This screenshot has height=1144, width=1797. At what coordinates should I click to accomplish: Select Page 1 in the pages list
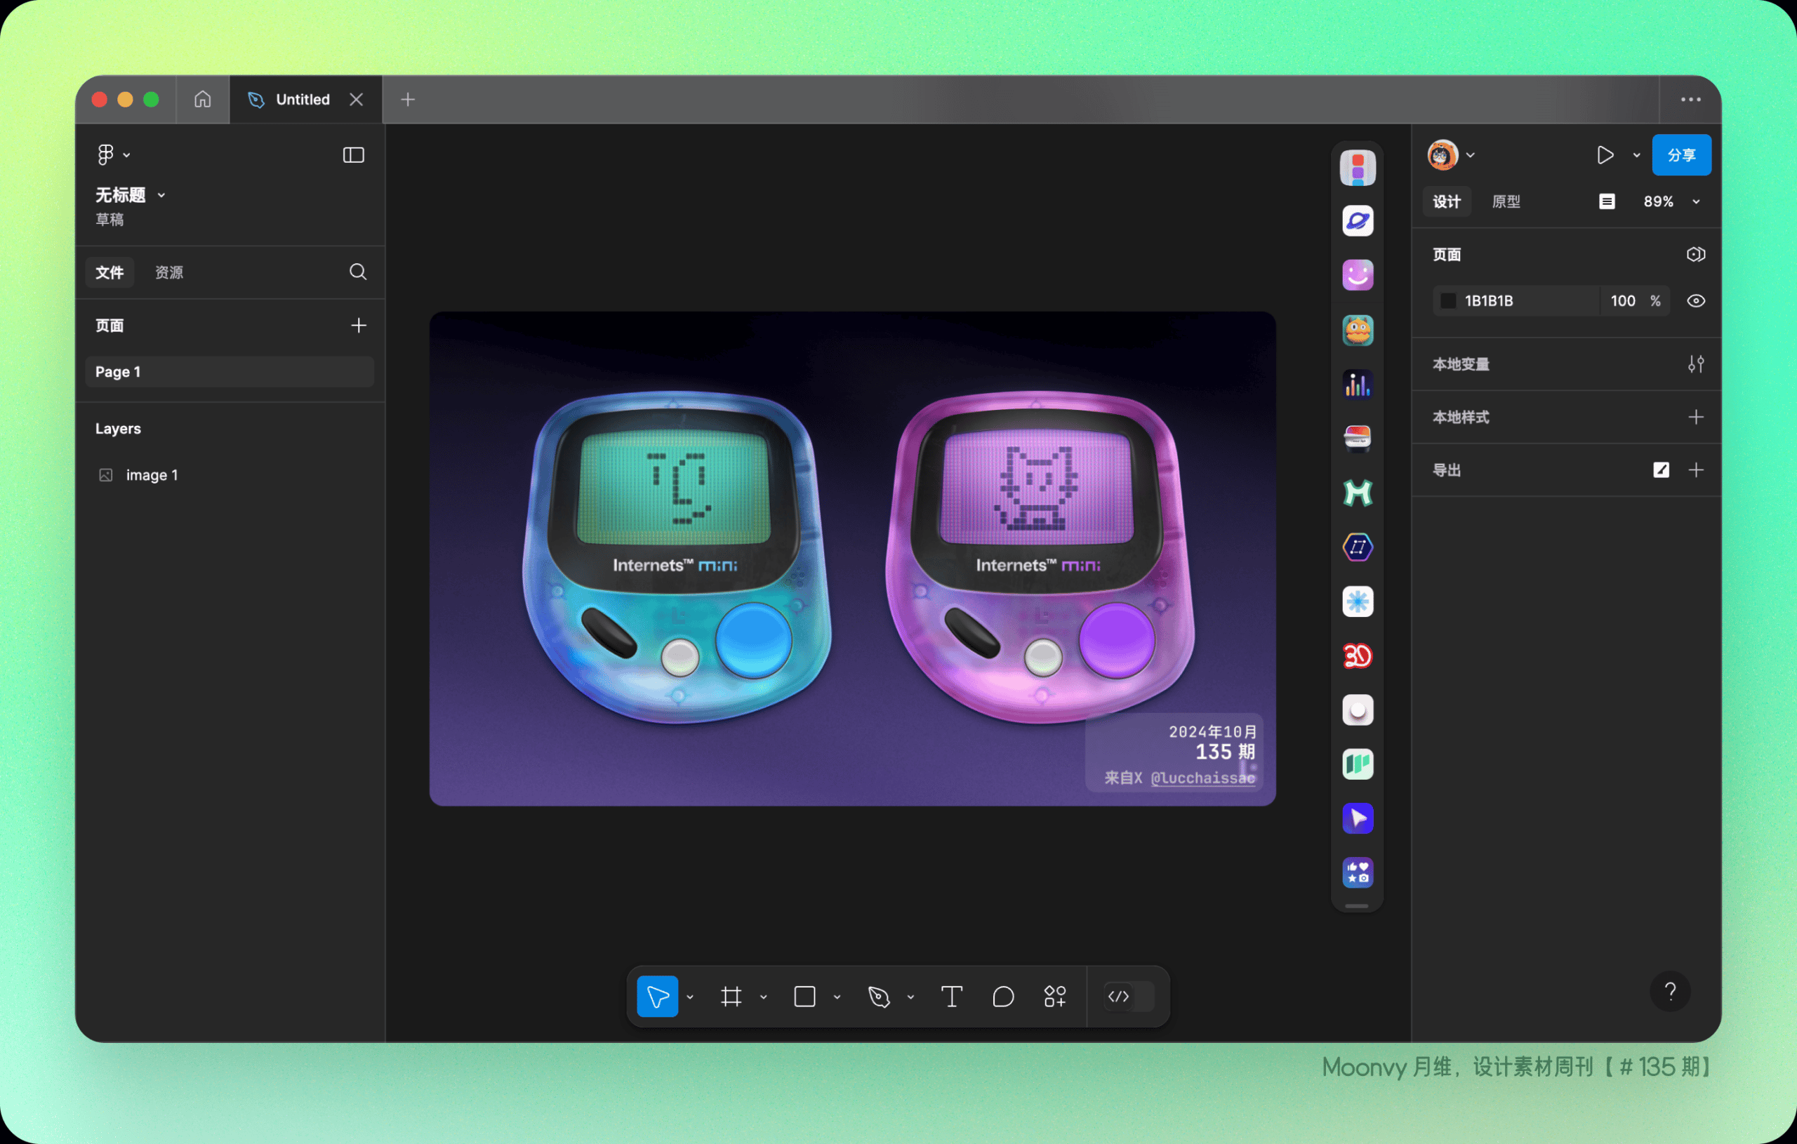[230, 372]
